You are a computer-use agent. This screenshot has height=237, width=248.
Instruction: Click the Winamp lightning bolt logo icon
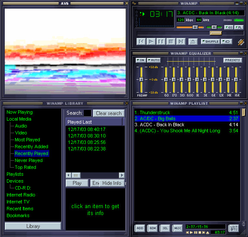(241, 42)
